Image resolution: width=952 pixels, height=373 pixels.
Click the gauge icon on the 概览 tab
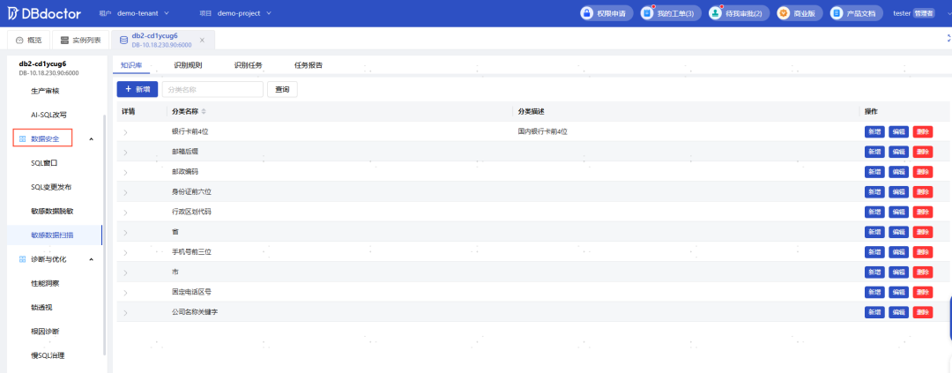(x=19, y=40)
